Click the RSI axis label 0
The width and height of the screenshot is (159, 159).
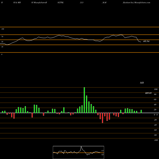tap(2, 54)
